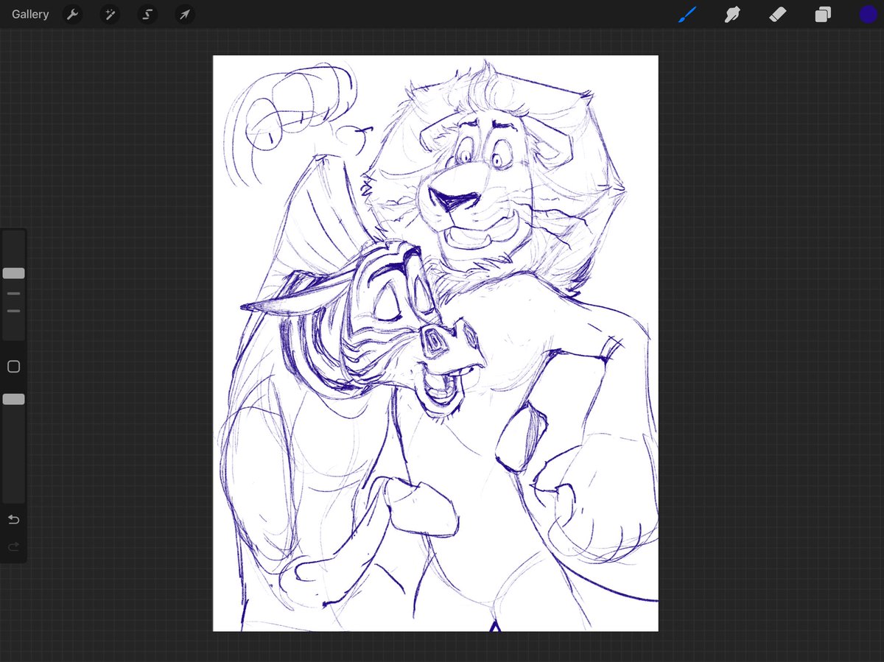Screen dimensions: 884x662
Task: Activate the Transform arrow tool
Action: coord(185,14)
